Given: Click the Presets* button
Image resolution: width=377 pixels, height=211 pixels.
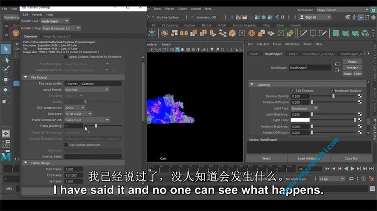Looking at the screenshot, I should pos(352,68).
